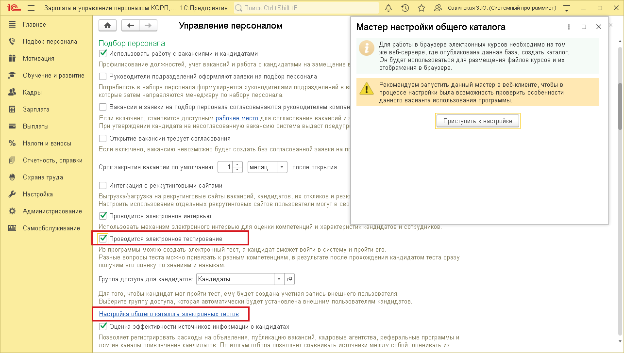
Task: Open notifications bell icon
Action: point(388,8)
